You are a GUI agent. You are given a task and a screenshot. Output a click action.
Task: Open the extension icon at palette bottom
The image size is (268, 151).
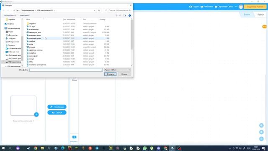click(75, 137)
